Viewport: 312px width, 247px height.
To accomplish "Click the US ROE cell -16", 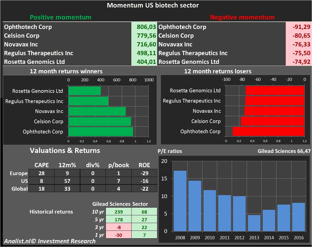I will click(x=144, y=181).
